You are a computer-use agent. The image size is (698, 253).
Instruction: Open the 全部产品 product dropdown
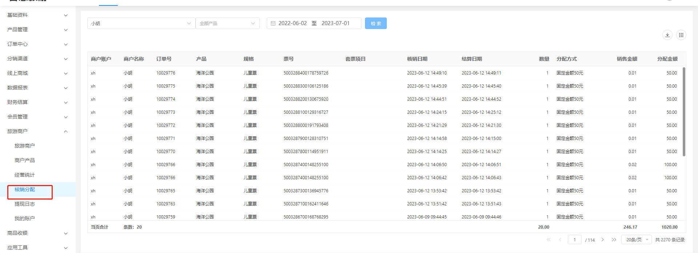click(x=227, y=23)
